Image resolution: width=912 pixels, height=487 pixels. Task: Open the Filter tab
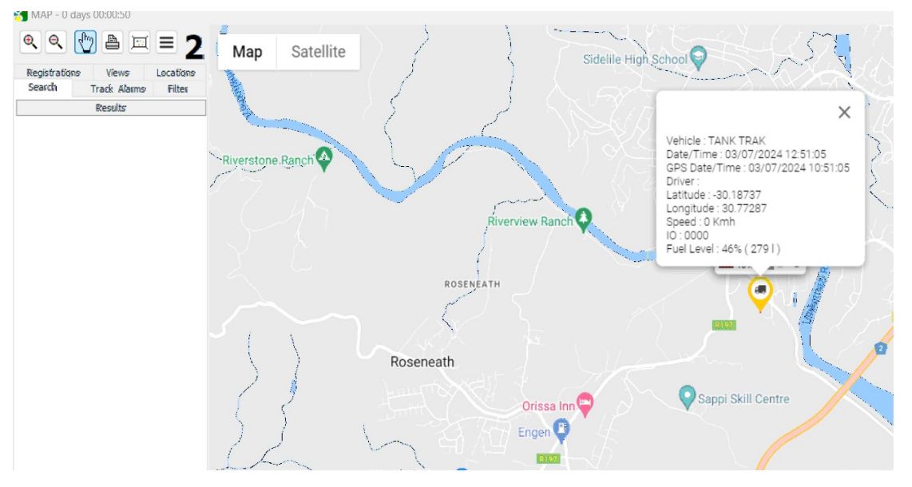pyautogui.click(x=177, y=89)
